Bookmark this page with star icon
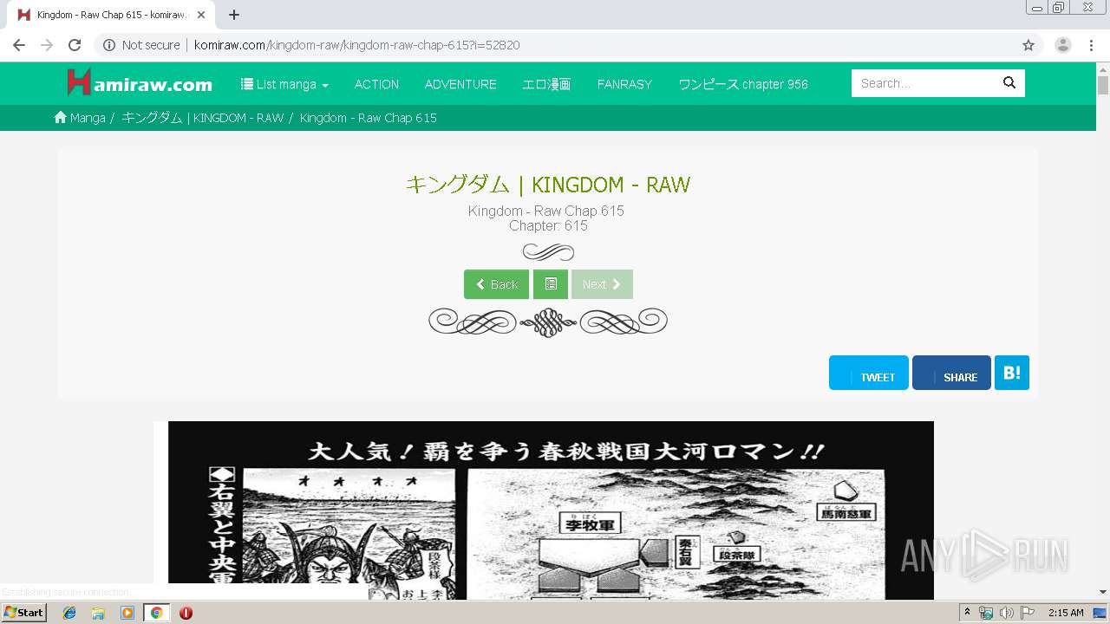The width and height of the screenshot is (1110, 624). pyautogui.click(x=1028, y=45)
